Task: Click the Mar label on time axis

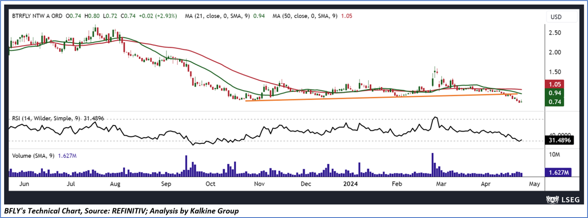Action: click(x=441, y=184)
